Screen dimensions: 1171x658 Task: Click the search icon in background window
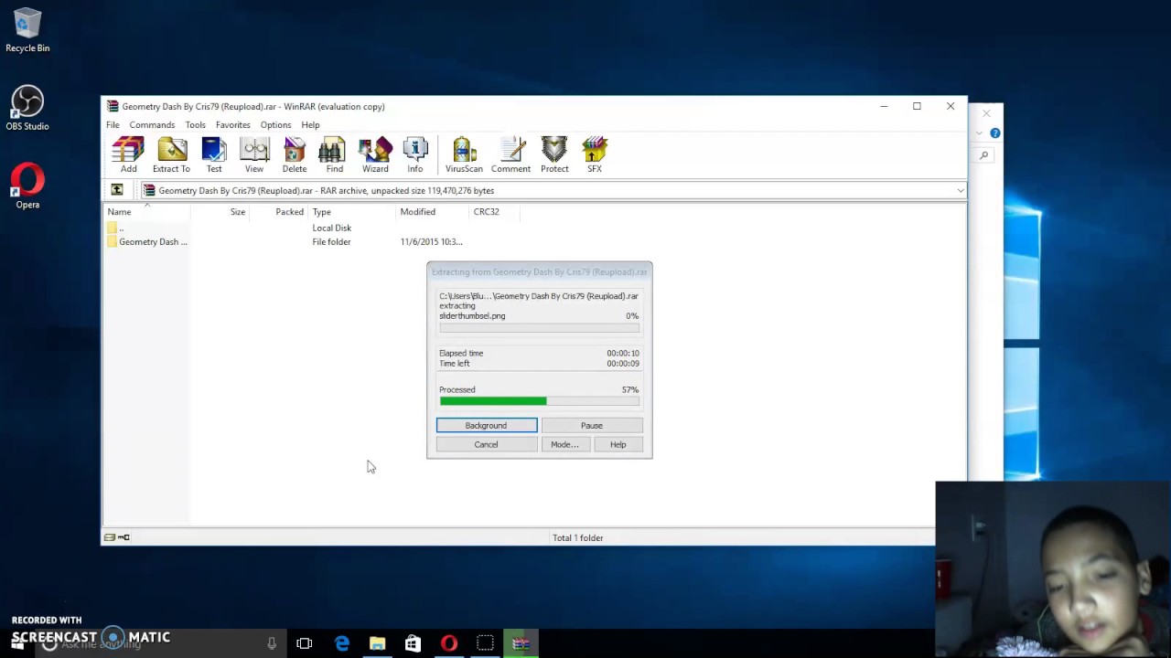984,155
